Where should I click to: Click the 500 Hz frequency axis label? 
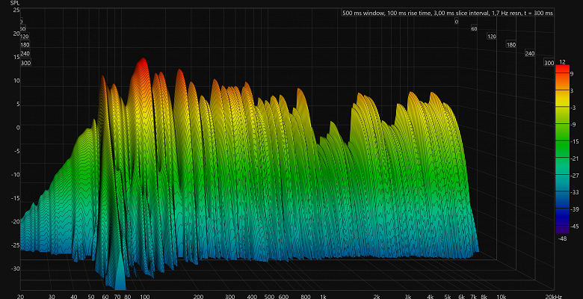[x=269, y=297]
